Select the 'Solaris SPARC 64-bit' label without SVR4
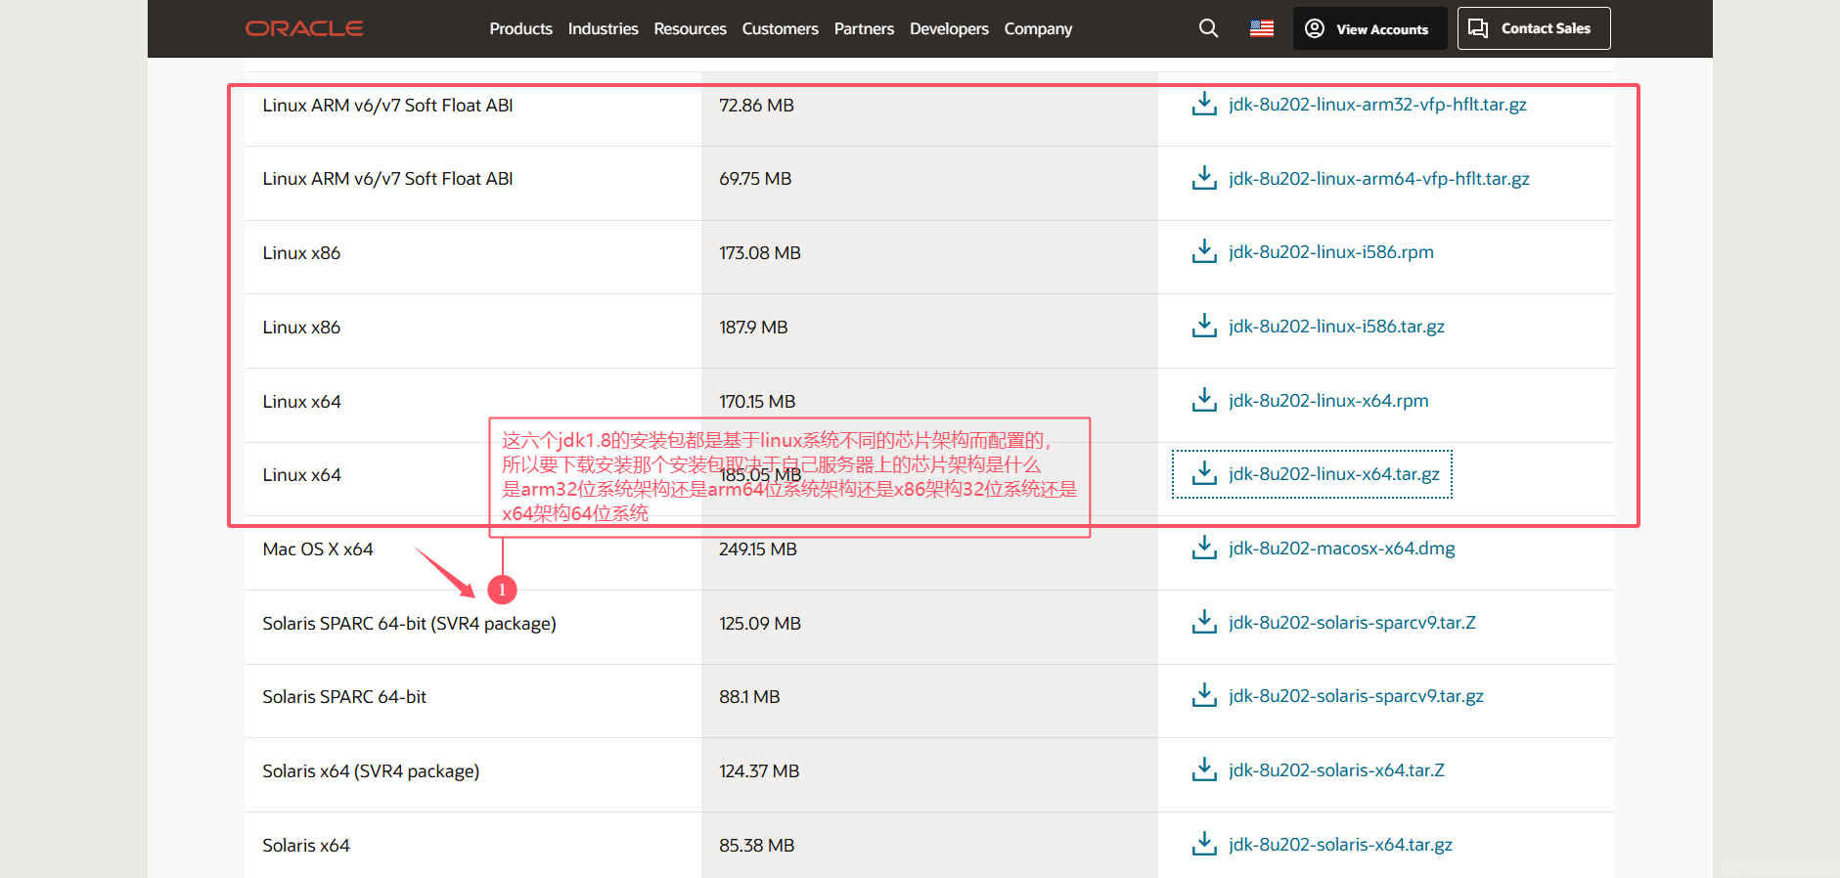Screen dimensions: 1840x878 [344, 696]
